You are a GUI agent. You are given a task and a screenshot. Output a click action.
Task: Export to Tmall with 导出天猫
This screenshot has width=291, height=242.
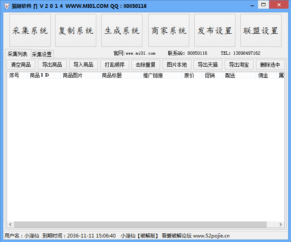[x=208, y=65]
